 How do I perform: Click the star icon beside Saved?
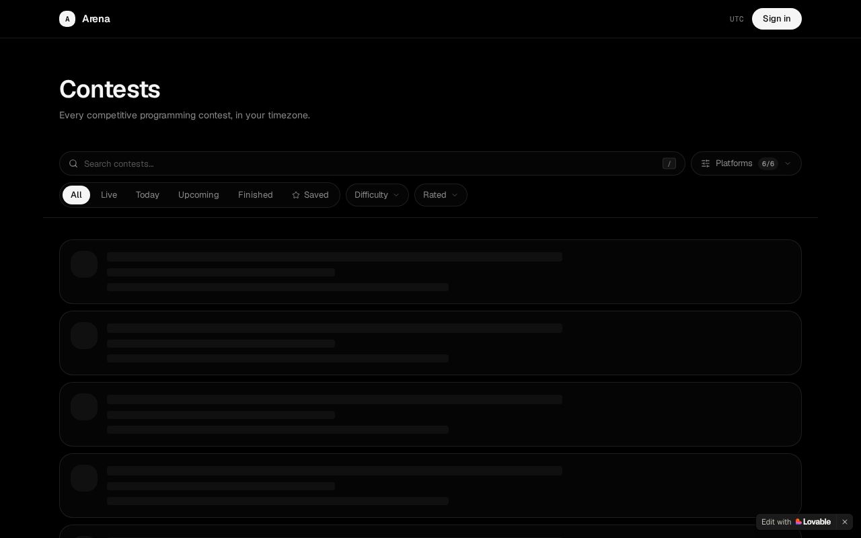pyautogui.click(x=296, y=195)
